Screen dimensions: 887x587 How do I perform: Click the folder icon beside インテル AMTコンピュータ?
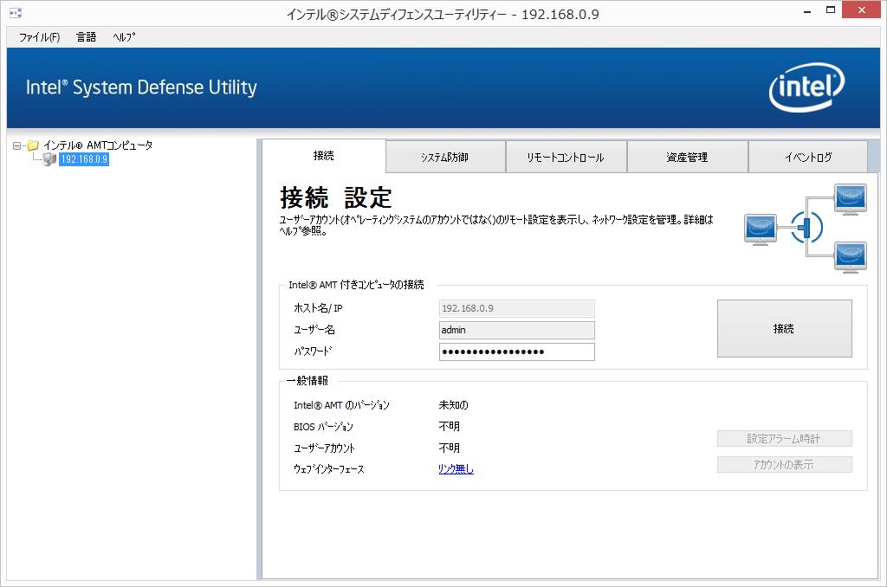point(34,146)
